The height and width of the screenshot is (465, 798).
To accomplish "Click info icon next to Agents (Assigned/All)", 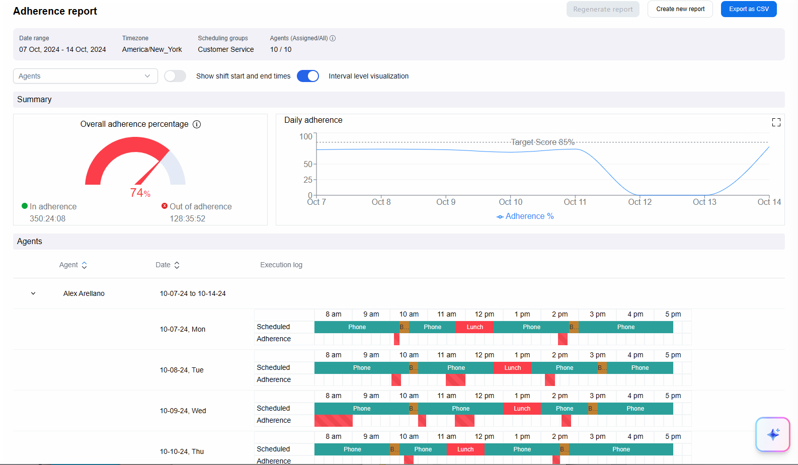I will pyautogui.click(x=333, y=38).
